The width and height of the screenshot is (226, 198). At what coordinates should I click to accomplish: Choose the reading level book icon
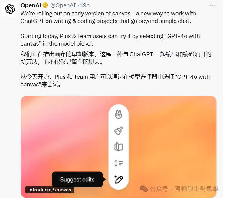click(x=119, y=147)
